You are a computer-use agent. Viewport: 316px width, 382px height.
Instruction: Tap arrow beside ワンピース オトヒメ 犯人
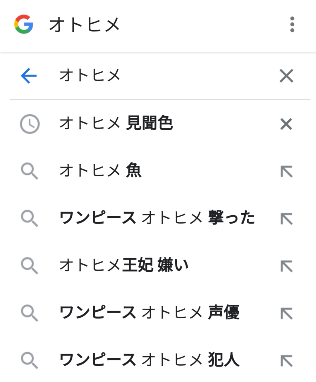pyautogui.click(x=286, y=361)
